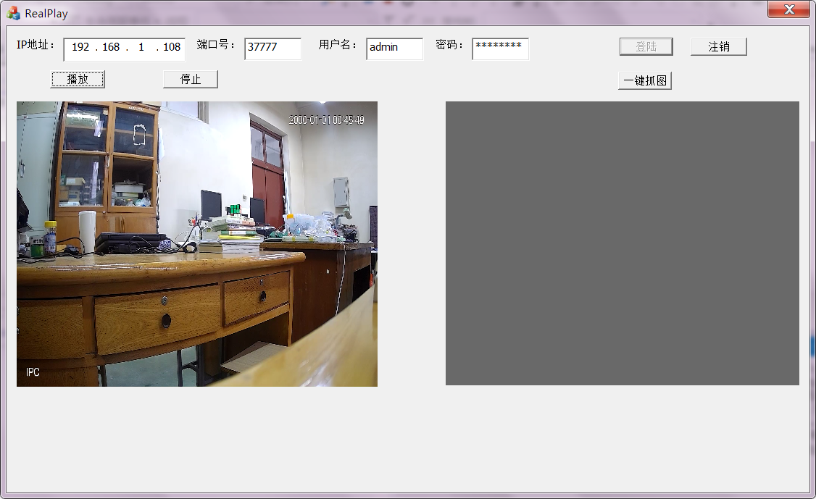
Task: Click the 播放 button to start playback
Action: 78,79
